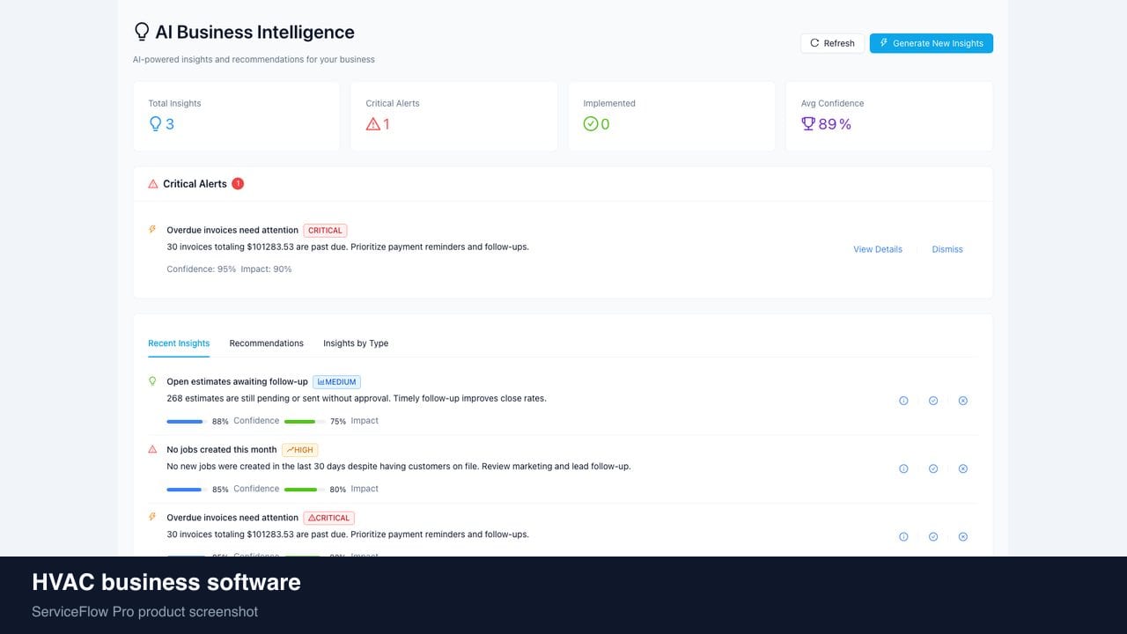Click the green lightbulb icon beside Open estimates awaiting follow-up

point(152,381)
